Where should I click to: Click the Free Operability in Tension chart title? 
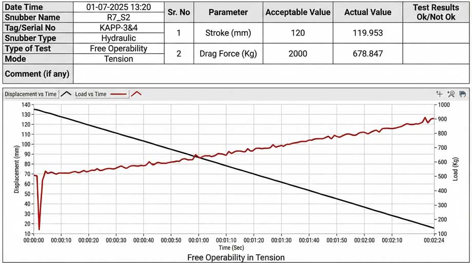[x=235, y=257]
